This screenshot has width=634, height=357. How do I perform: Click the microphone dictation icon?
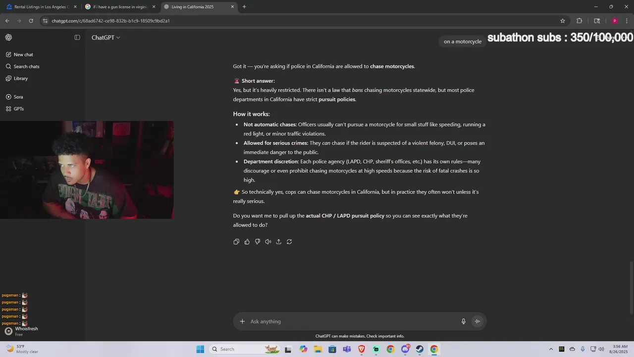pos(464,321)
